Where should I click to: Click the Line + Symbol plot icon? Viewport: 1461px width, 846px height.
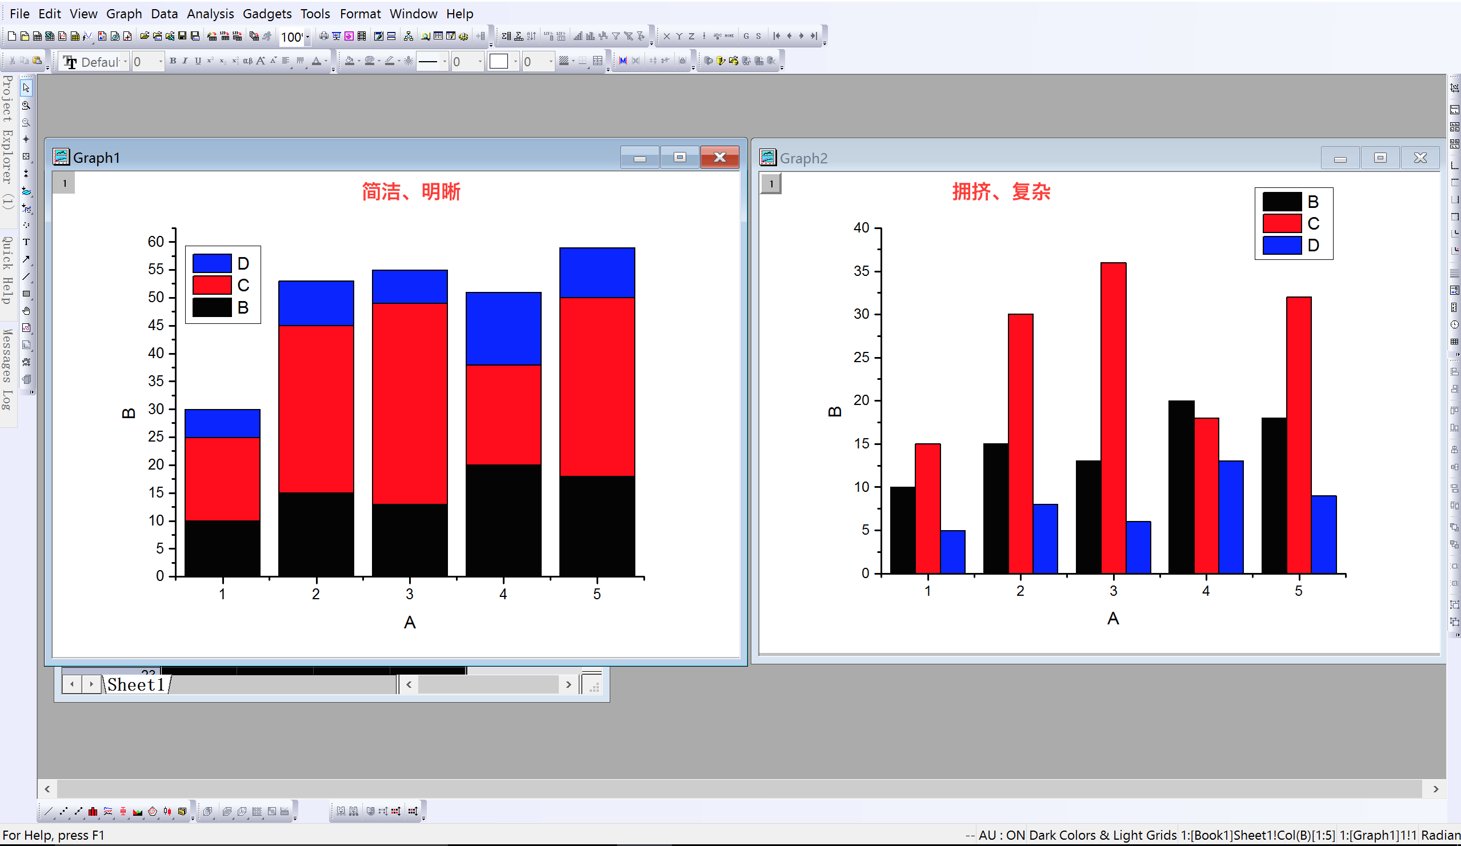78,811
